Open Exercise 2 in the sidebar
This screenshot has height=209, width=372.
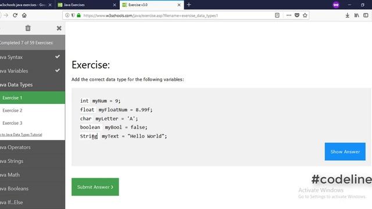33,110
